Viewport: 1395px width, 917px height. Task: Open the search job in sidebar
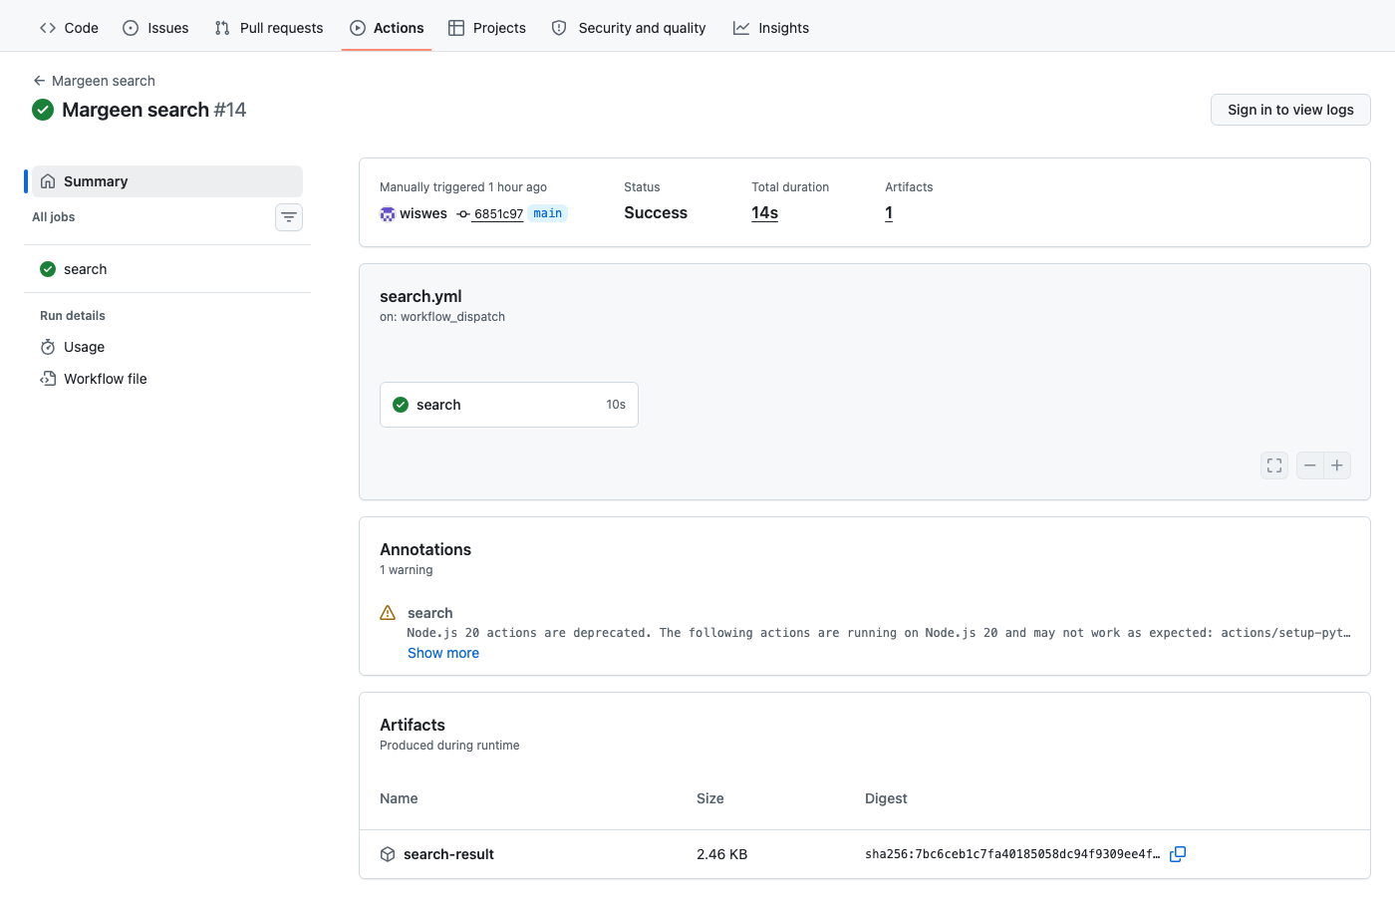point(167,269)
